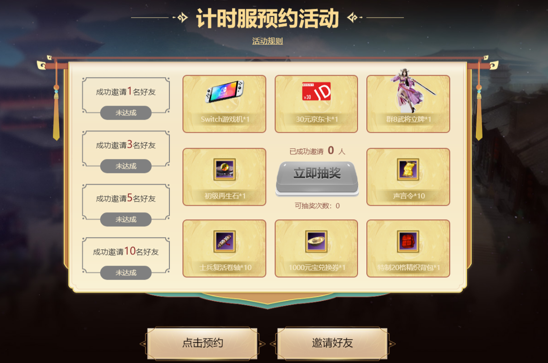Image resolution: width=548 pixels, height=363 pixels.
Task: Open the 活动规则 rules link
Action: (267, 41)
